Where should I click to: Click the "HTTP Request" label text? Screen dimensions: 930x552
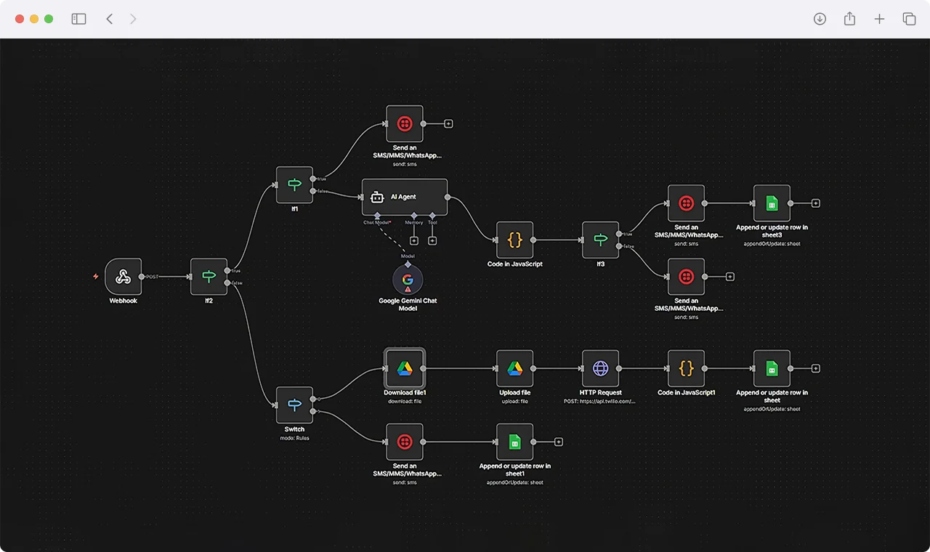click(x=601, y=393)
